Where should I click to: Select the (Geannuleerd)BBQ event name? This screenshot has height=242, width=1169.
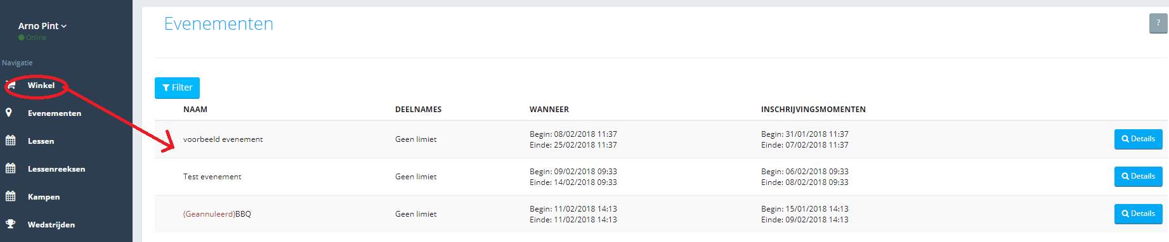point(217,214)
